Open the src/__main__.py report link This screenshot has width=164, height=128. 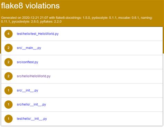(x=29, y=48)
